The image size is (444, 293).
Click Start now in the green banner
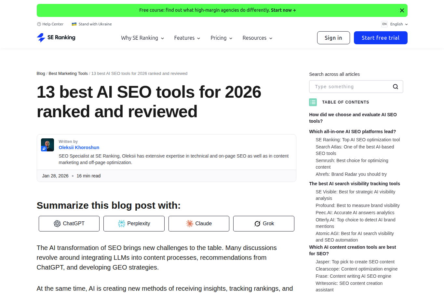pyautogui.click(x=283, y=10)
